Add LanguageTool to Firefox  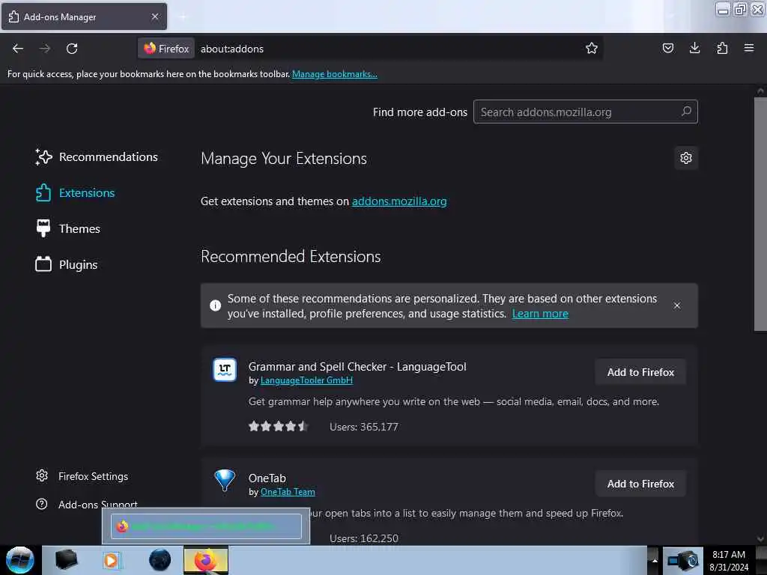click(x=640, y=372)
